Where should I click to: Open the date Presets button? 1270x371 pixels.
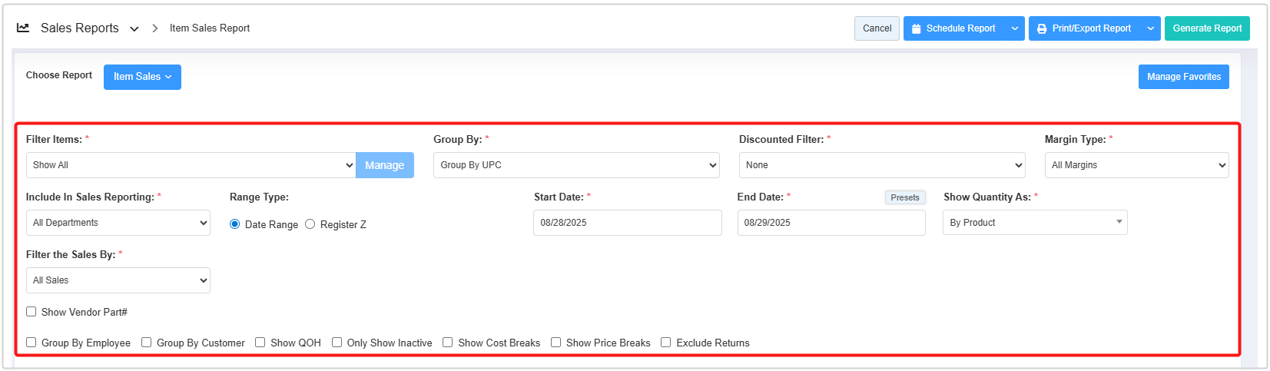click(x=905, y=197)
